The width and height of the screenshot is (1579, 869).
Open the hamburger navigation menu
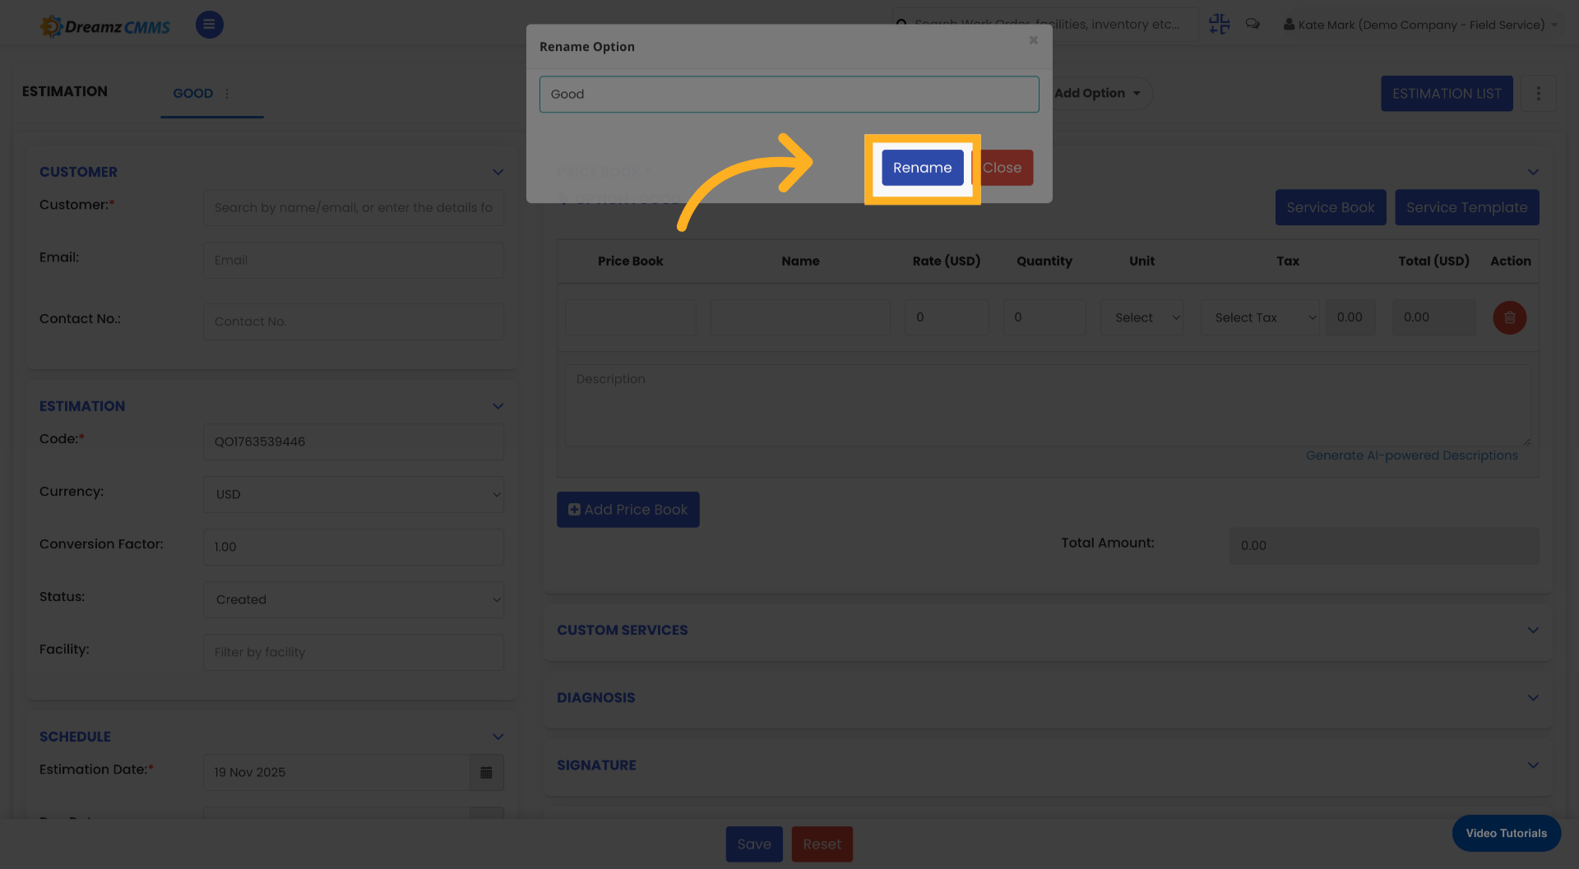(209, 24)
